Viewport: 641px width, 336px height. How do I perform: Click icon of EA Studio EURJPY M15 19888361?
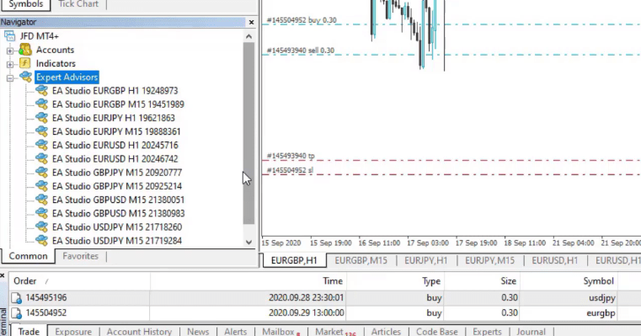(x=41, y=131)
